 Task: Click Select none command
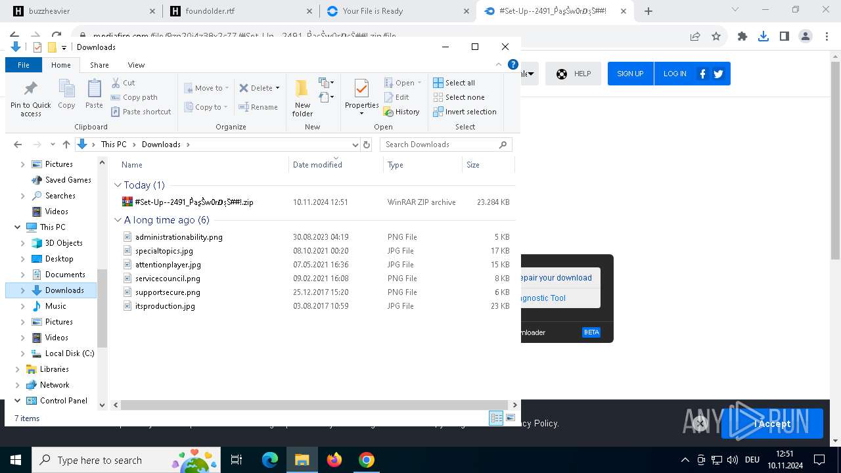tap(459, 97)
